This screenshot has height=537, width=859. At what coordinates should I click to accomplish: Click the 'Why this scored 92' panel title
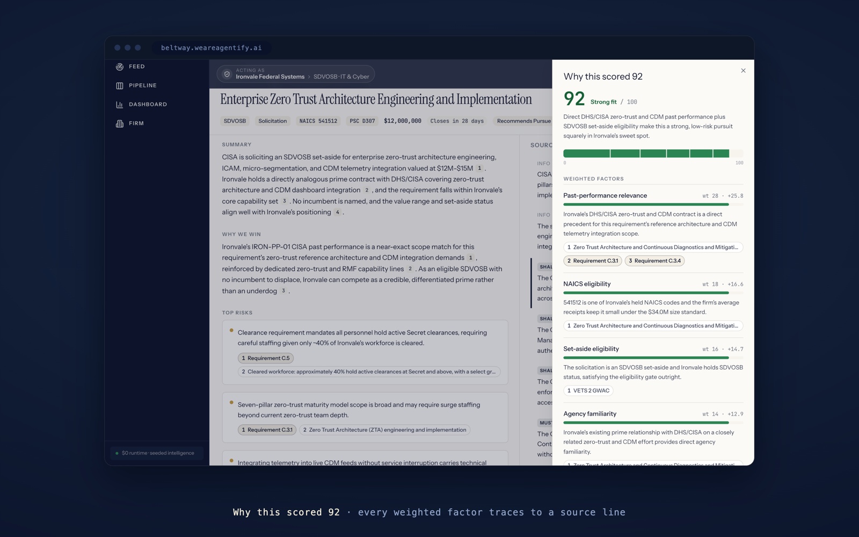tap(603, 77)
